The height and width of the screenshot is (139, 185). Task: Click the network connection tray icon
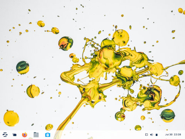tap(146, 135)
